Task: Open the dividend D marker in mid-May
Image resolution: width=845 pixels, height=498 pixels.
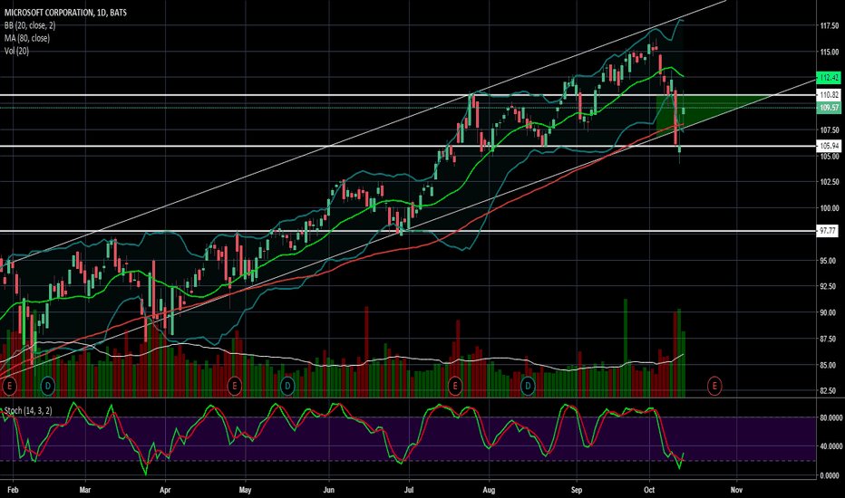Action: [x=287, y=386]
